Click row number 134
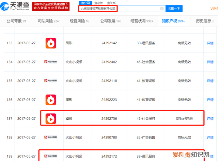Image resolution: width=218 pixels, height=161 pixels. [10, 62]
